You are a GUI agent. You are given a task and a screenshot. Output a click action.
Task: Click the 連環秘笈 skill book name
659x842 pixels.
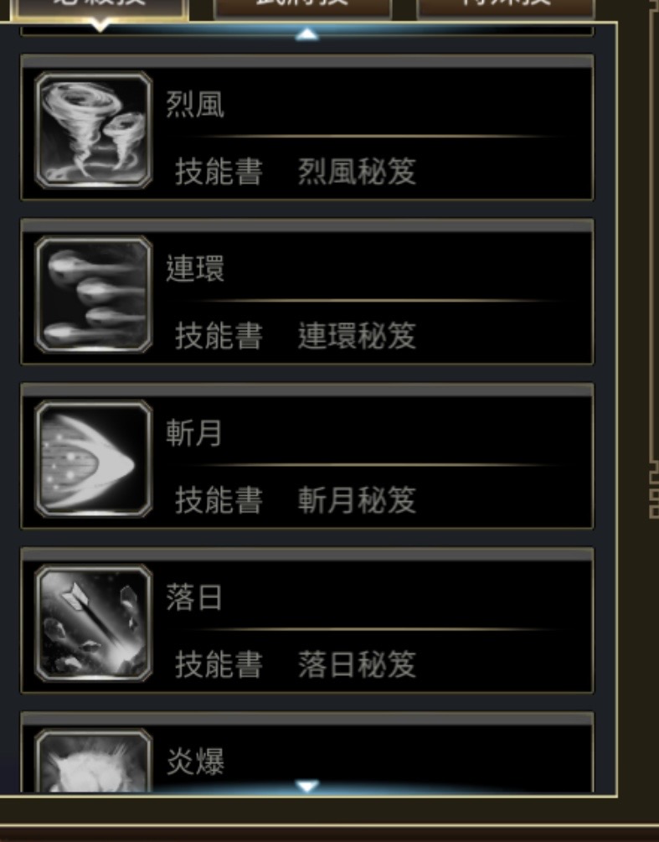(x=357, y=336)
